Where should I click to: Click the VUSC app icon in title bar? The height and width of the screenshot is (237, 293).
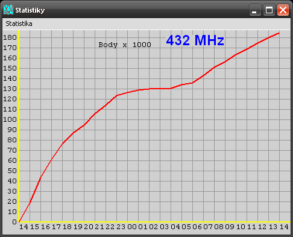click(x=8, y=10)
